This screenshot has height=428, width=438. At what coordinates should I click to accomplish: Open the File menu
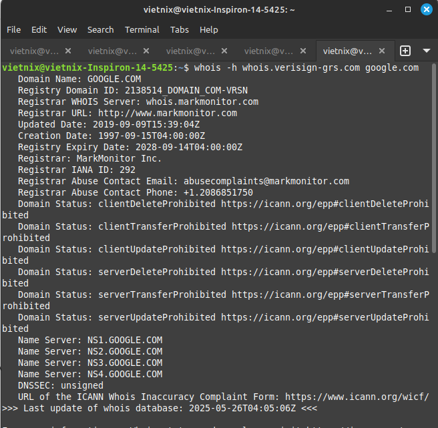(x=13, y=30)
